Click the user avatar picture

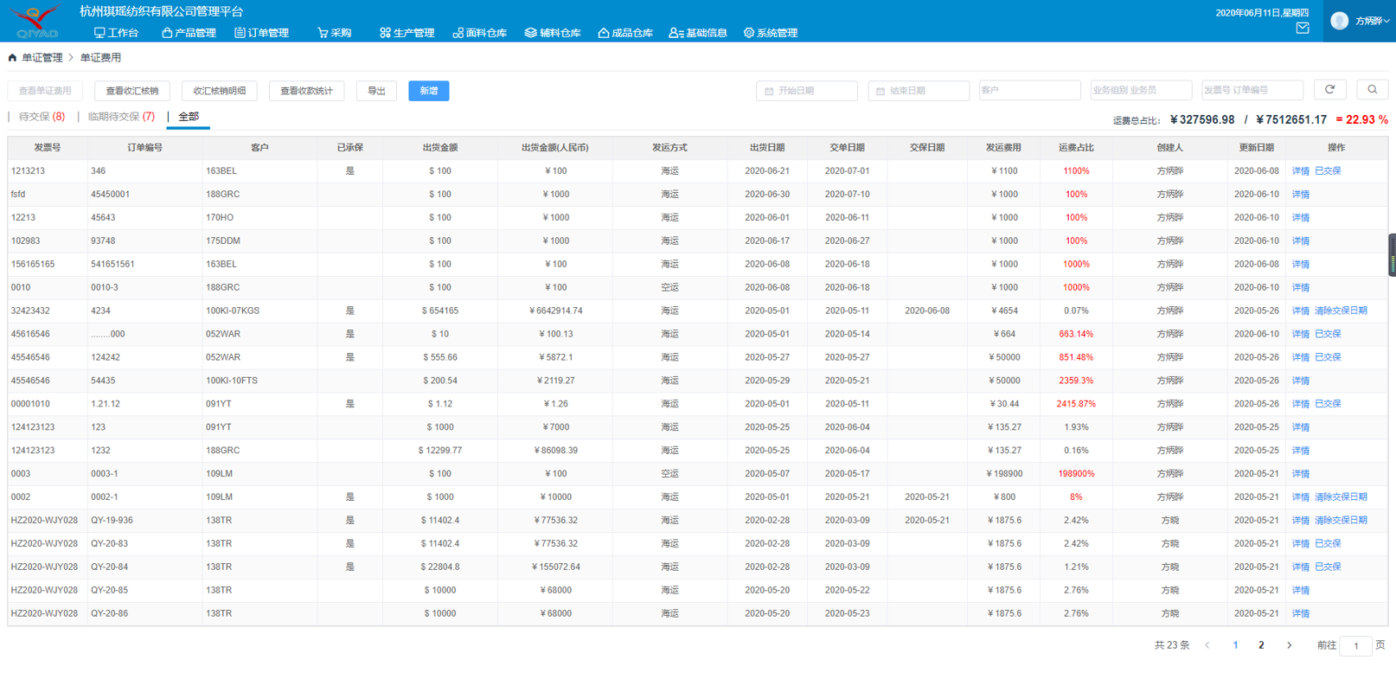(1339, 21)
